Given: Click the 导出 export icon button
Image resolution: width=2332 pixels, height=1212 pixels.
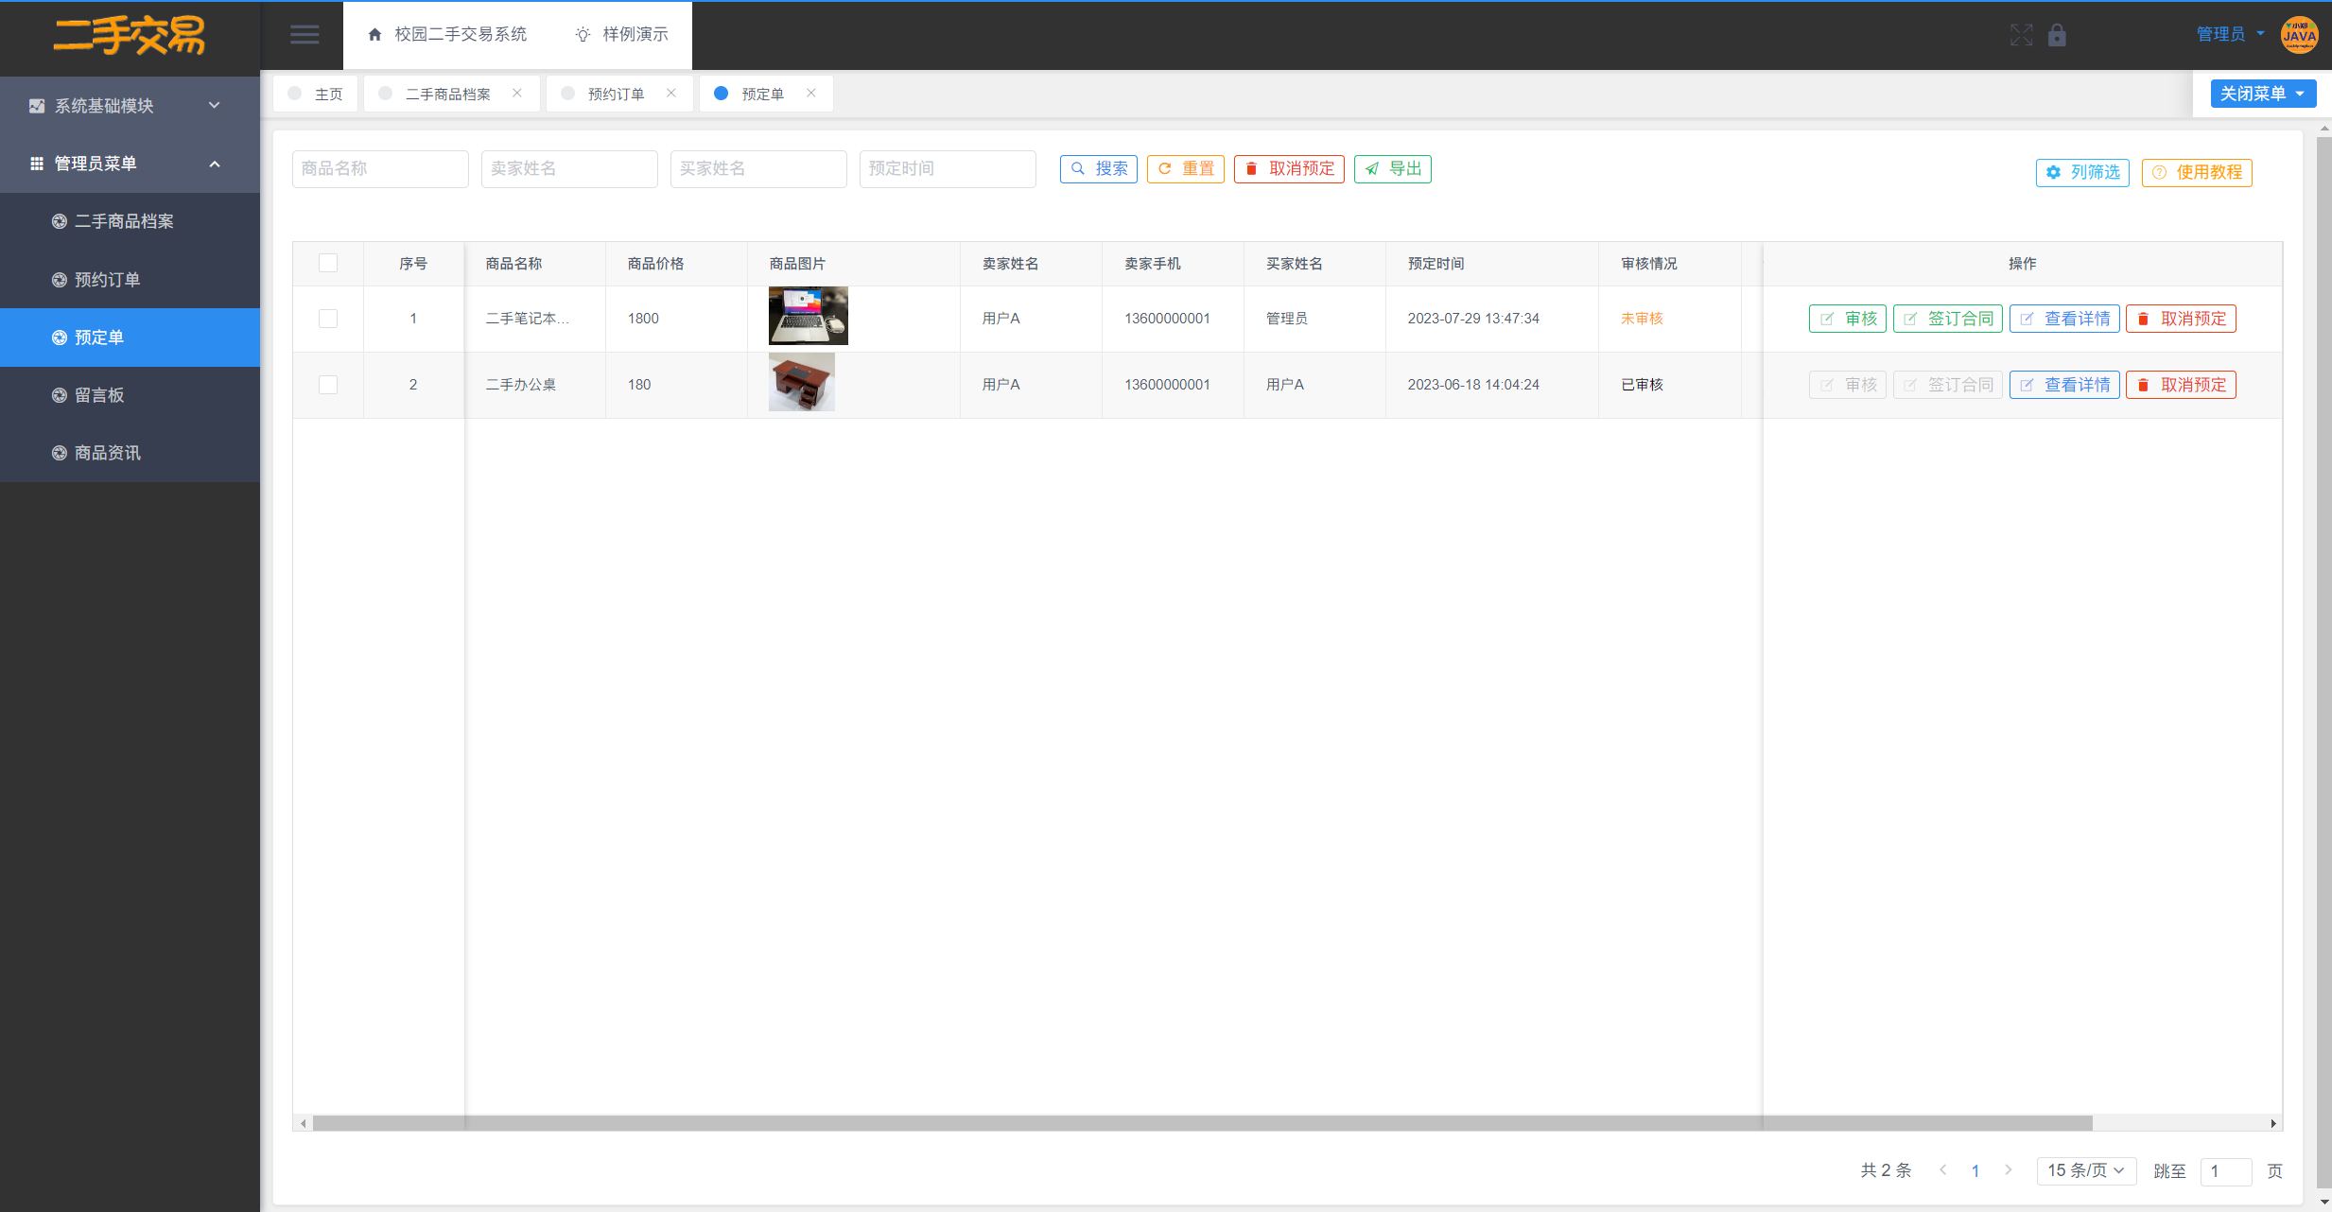Looking at the screenshot, I should pyautogui.click(x=1392, y=168).
